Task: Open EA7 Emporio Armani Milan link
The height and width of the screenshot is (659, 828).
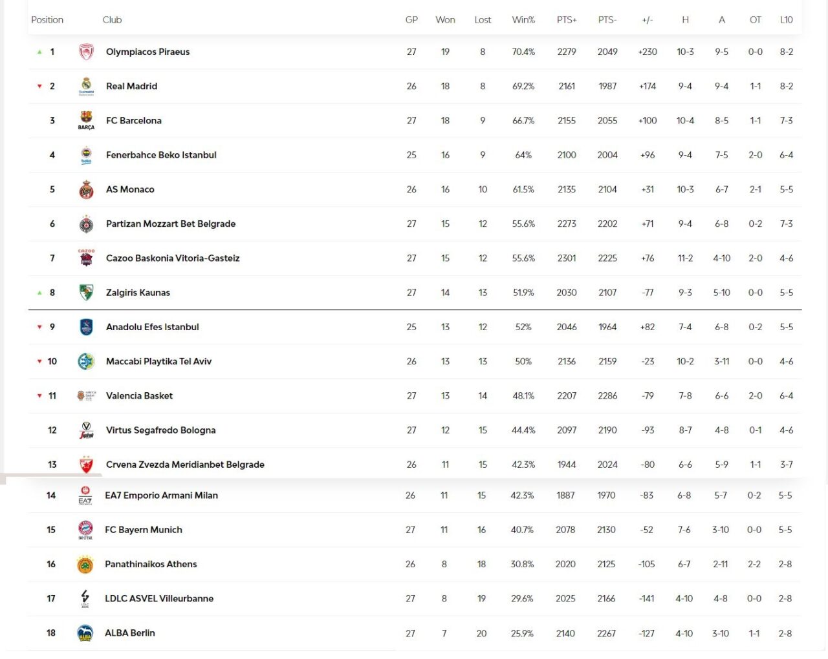Action: tap(162, 496)
